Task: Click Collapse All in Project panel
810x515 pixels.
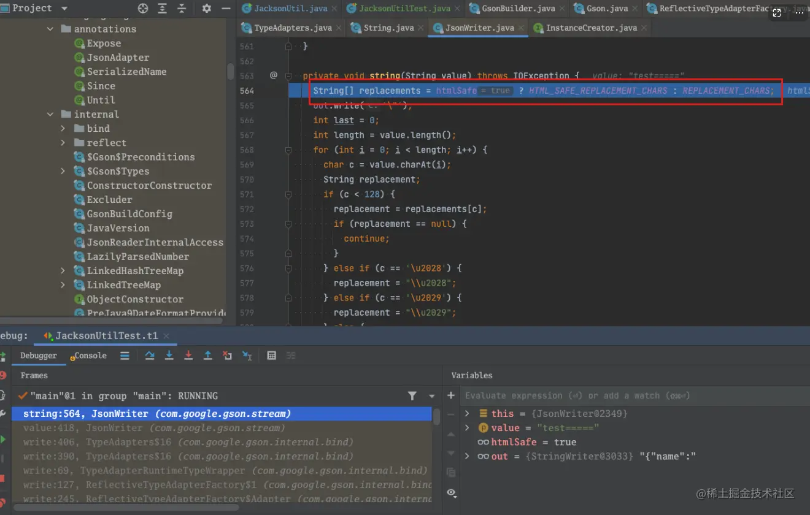Action: point(182,9)
